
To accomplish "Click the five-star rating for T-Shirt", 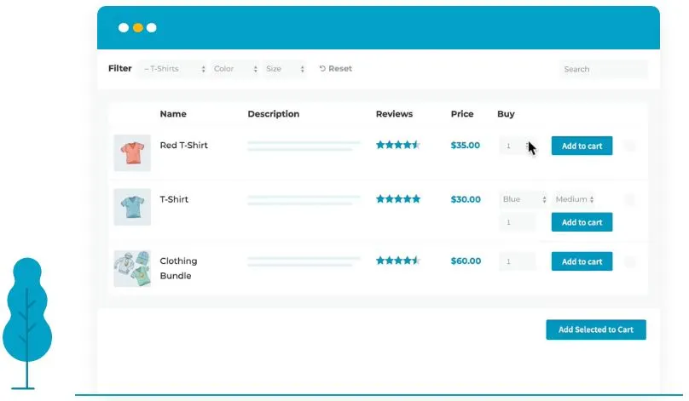I will tap(398, 199).
